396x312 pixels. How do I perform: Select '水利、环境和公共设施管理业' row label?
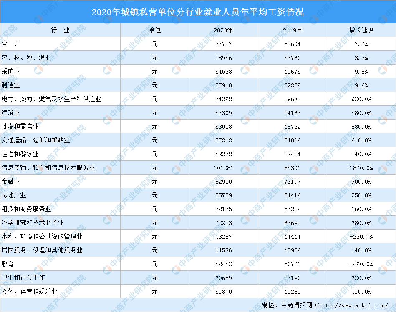click(42, 236)
